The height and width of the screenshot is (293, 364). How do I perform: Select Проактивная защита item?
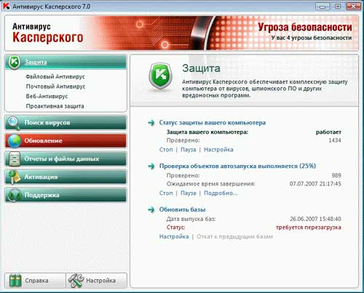[55, 106]
